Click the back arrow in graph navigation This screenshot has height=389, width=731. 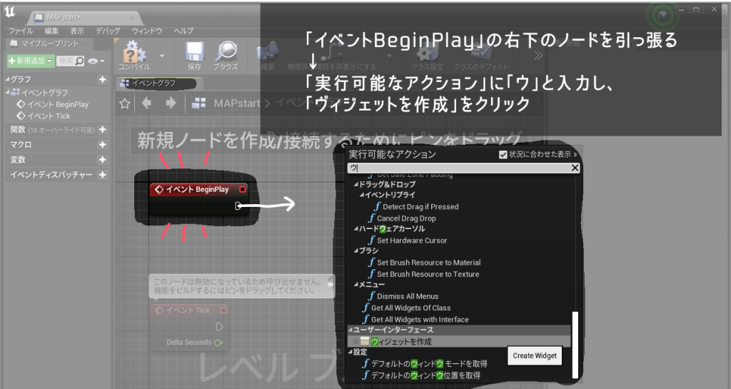click(147, 103)
